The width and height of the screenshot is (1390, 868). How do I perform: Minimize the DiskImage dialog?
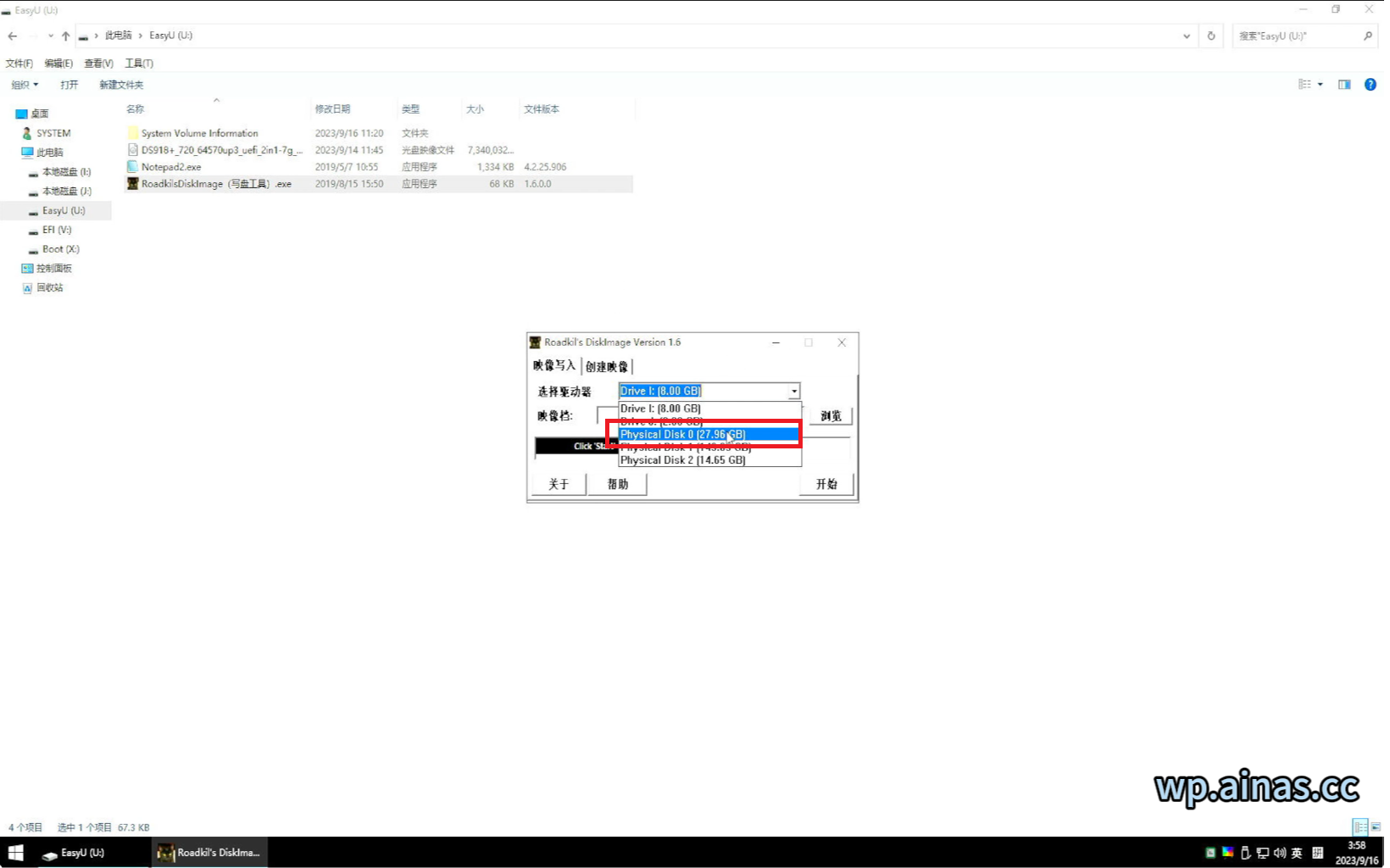pyautogui.click(x=776, y=342)
